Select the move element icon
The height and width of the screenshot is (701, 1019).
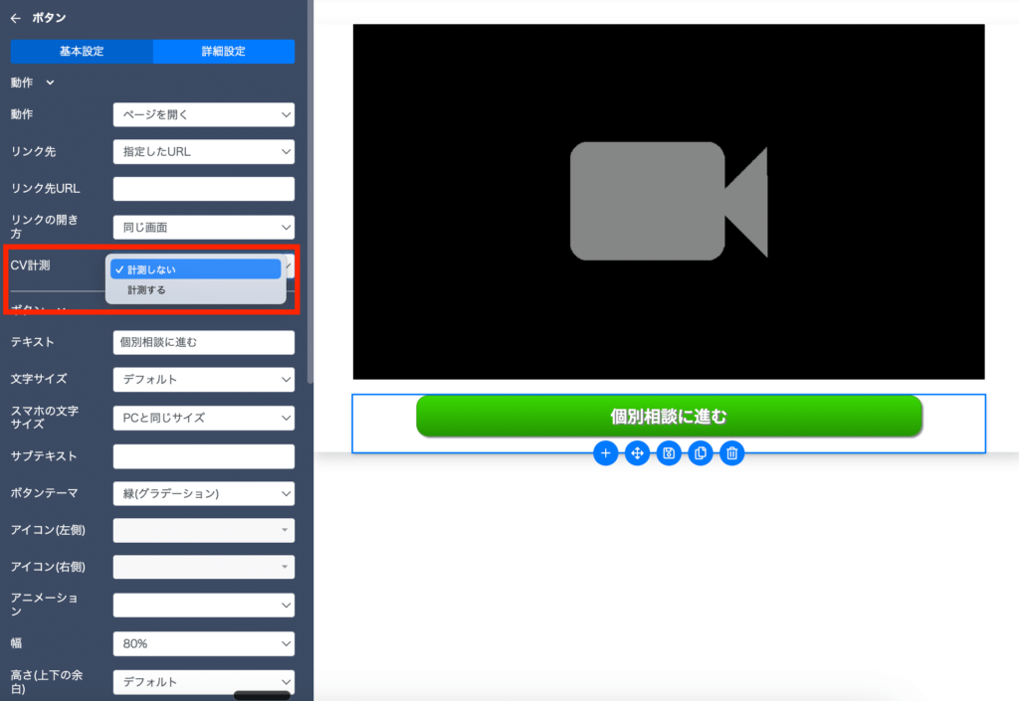pyautogui.click(x=637, y=453)
